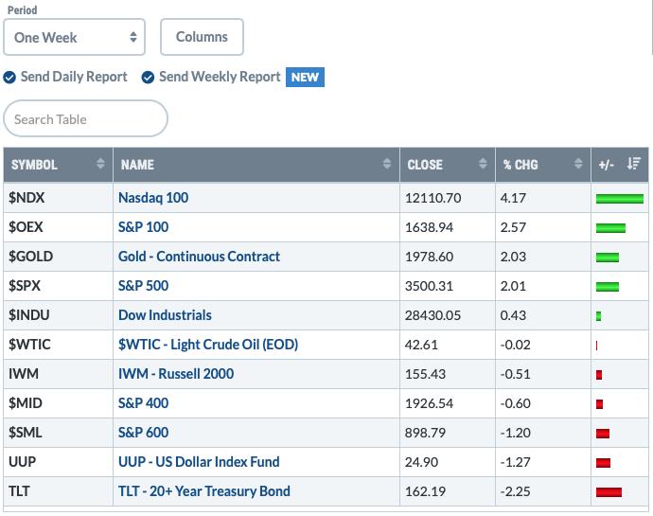Viewport: 653px width, 516px height.
Task: Sort table by SYMBOL column arrows
Action: pos(100,164)
